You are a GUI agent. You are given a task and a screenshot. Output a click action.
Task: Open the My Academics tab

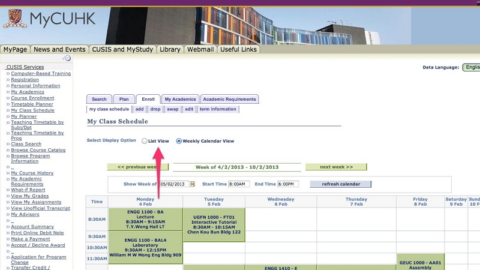(x=181, y=99)
